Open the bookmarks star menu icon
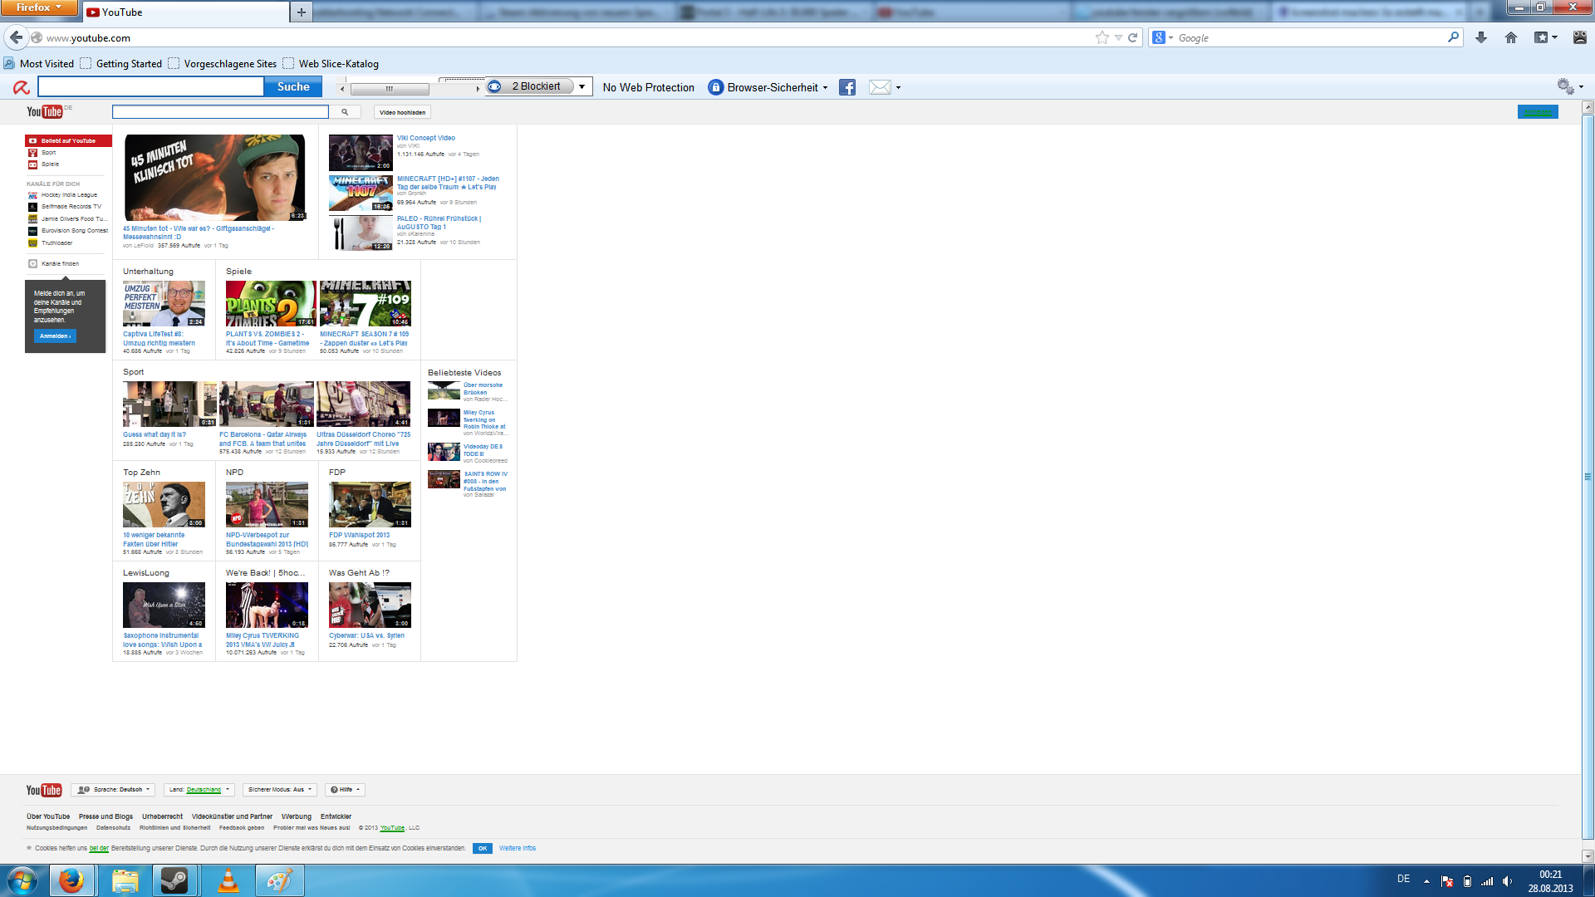1595x897 pixels. point(1542,37)
